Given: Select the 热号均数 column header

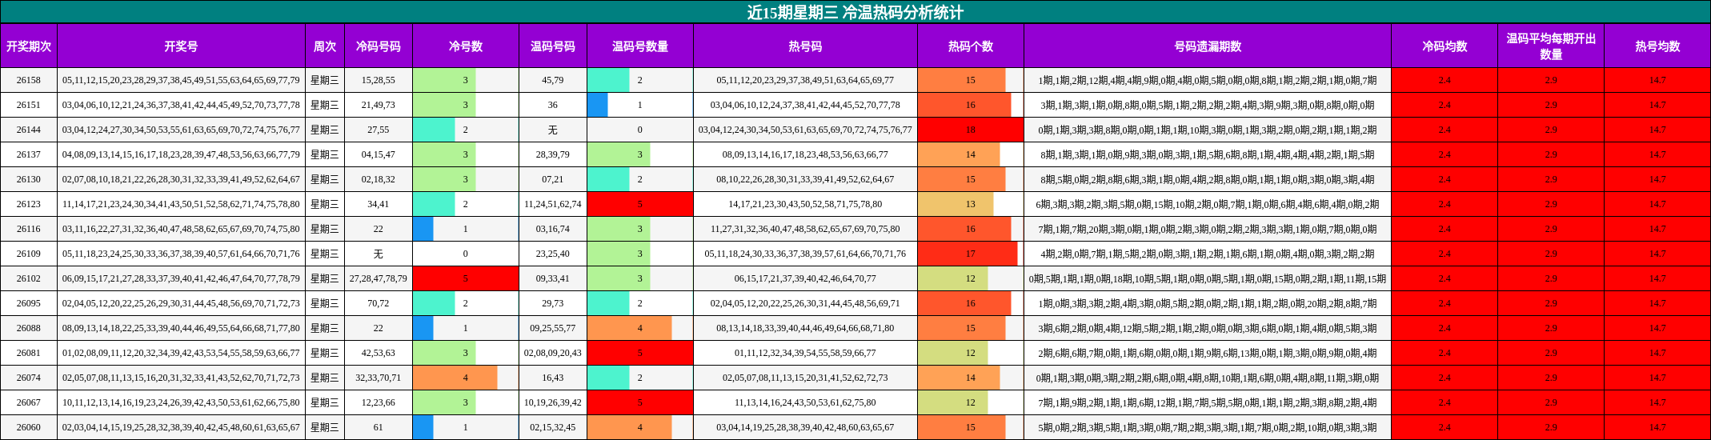Looking at the screenshot, I should (x=1657, y=46).
